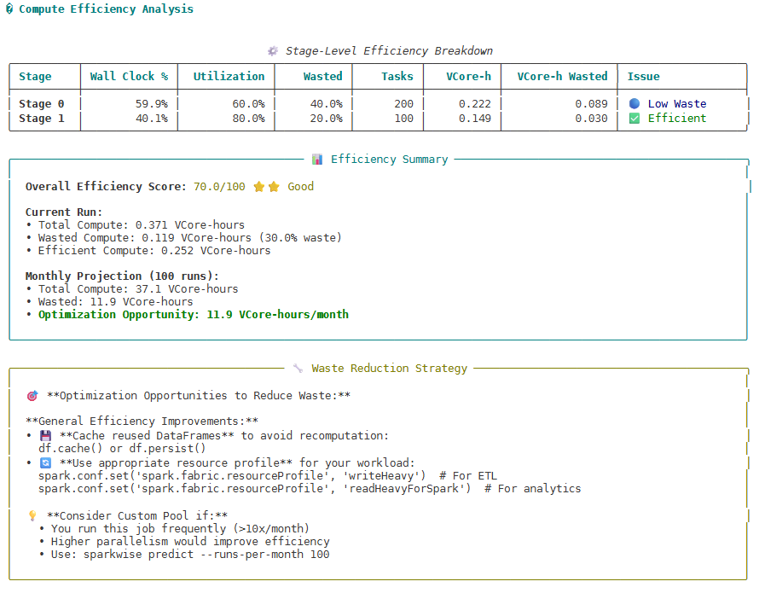Click the floppy disk icon before Cache reused DataFrames

[45, 435]
